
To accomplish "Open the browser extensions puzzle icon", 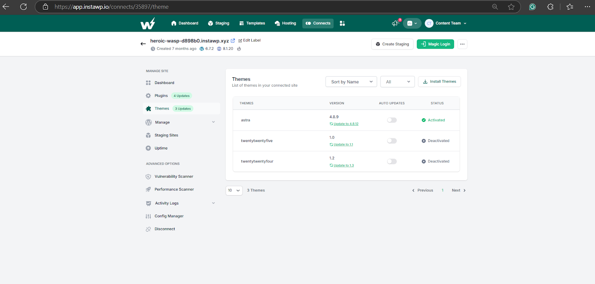I will click(x=550, y=7).
